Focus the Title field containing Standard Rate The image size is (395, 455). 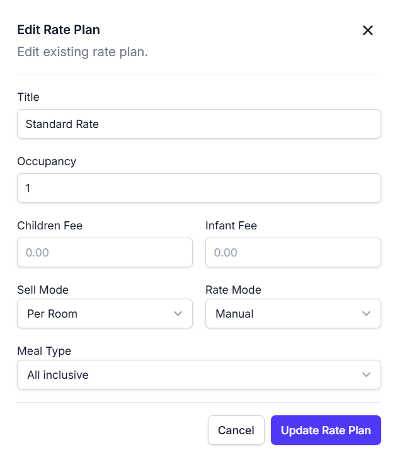point(198,124)
